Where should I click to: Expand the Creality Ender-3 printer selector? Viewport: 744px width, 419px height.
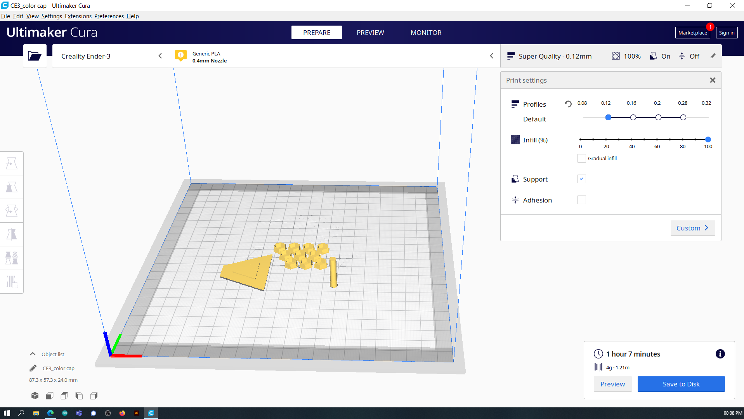click(111, 56)
